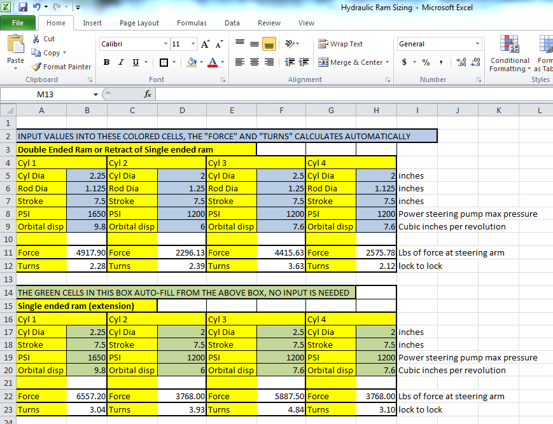Screen dimensions: 553x424
Task: Switch to the Formulas ribbon tab
Action: (x=192, y=23)
